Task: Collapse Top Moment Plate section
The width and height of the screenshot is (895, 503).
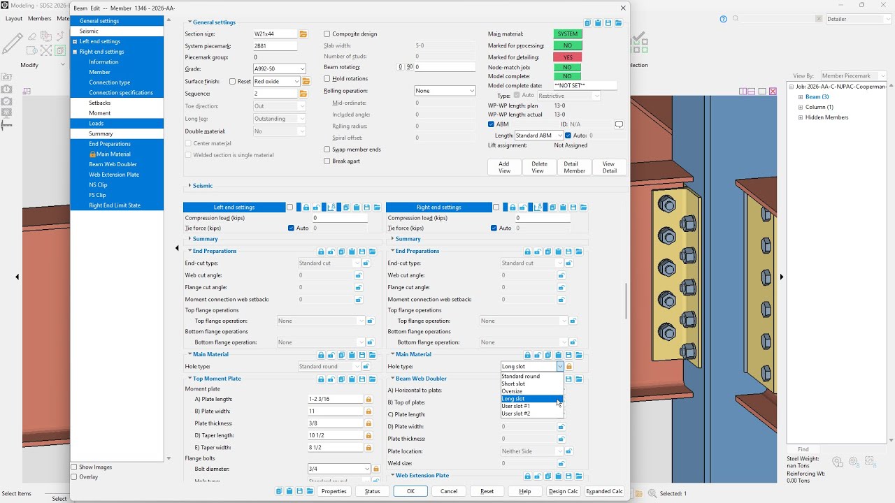Action: click(189, 379)
